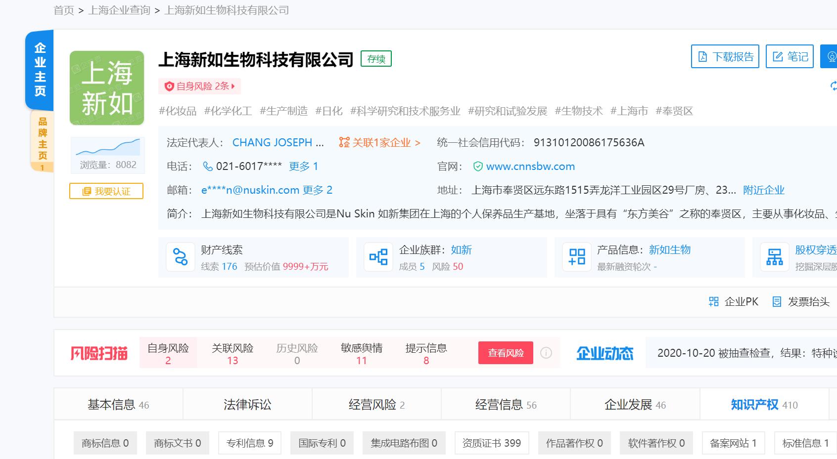Open the 发票抬头 invoice icon
Screen dimensions: 837x459
(778, 301)
